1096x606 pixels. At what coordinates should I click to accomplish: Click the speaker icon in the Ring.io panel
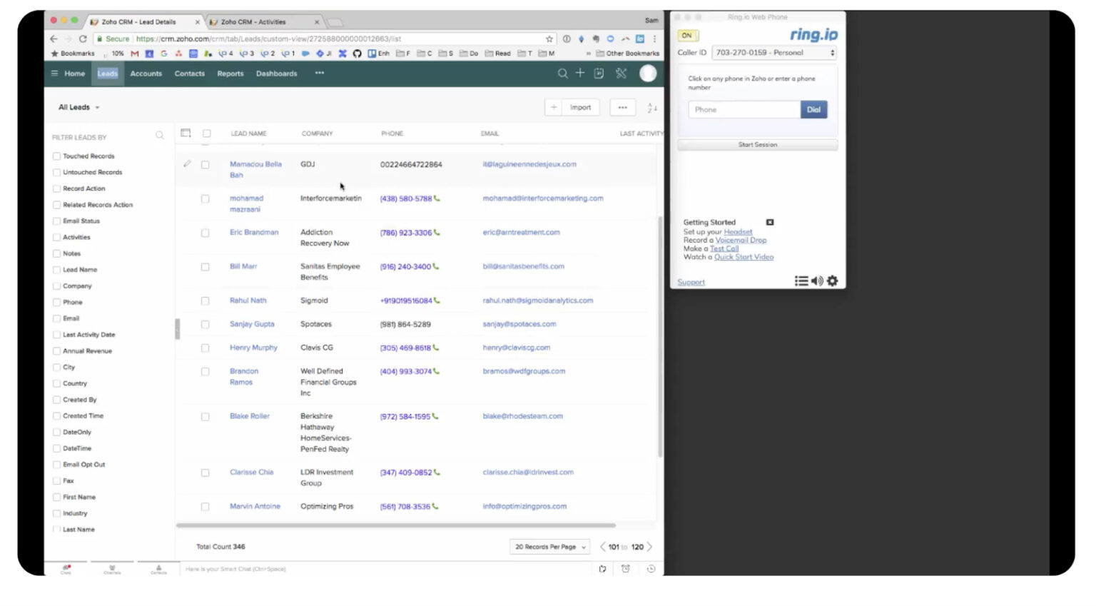pos(818,281)
